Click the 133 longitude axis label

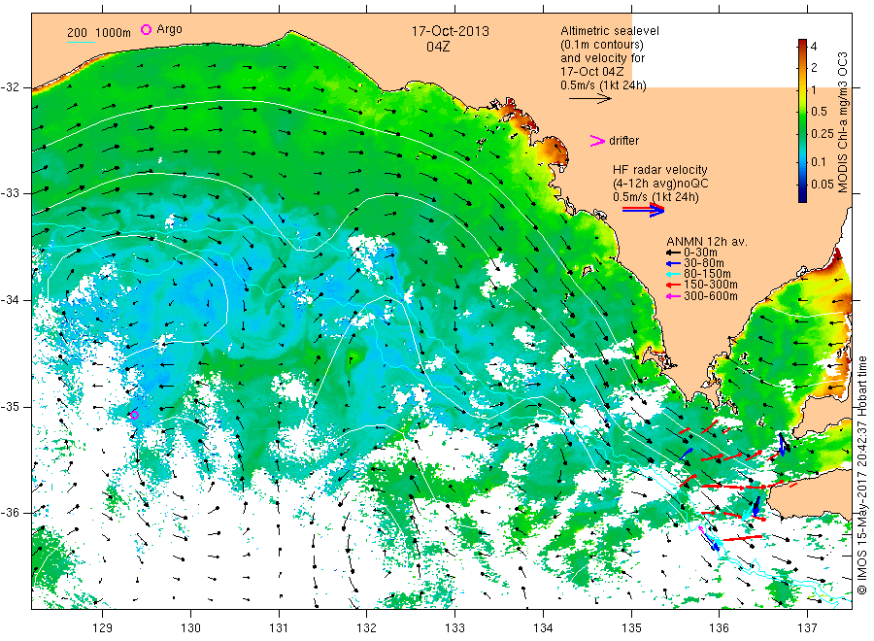coord(454,628)
